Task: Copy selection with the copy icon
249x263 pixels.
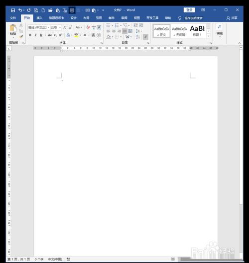Action: (x=21, y=31)
